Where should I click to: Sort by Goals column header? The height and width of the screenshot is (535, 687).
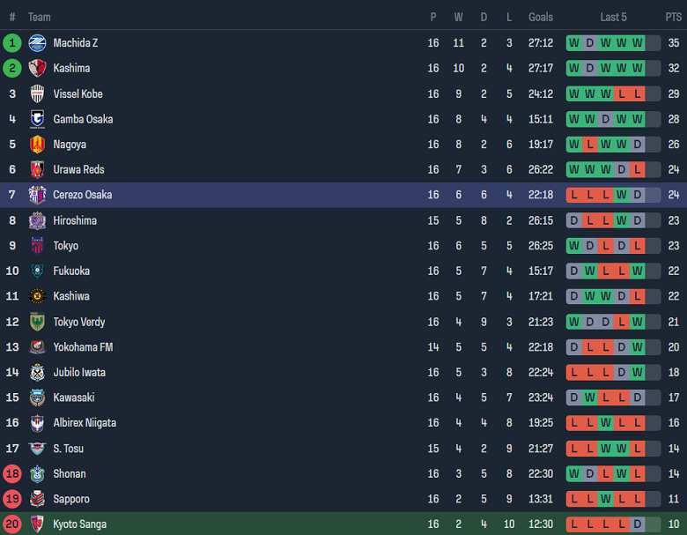click(x=541, y=17)
